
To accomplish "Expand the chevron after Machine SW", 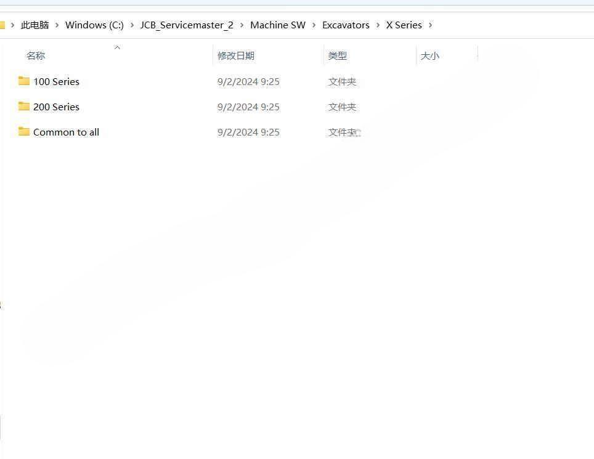I will click(313, 25).
